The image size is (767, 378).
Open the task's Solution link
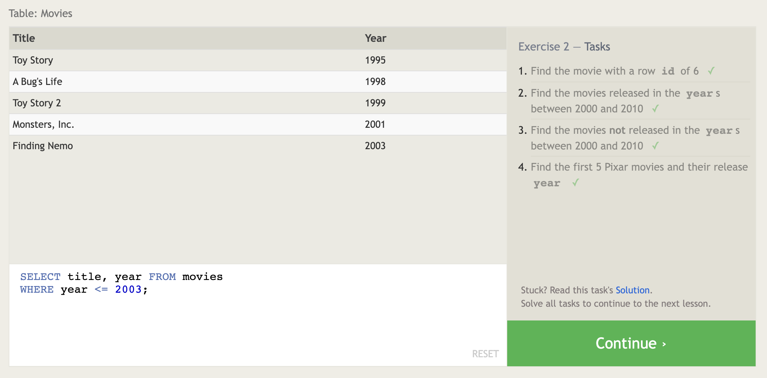[632, 290]
